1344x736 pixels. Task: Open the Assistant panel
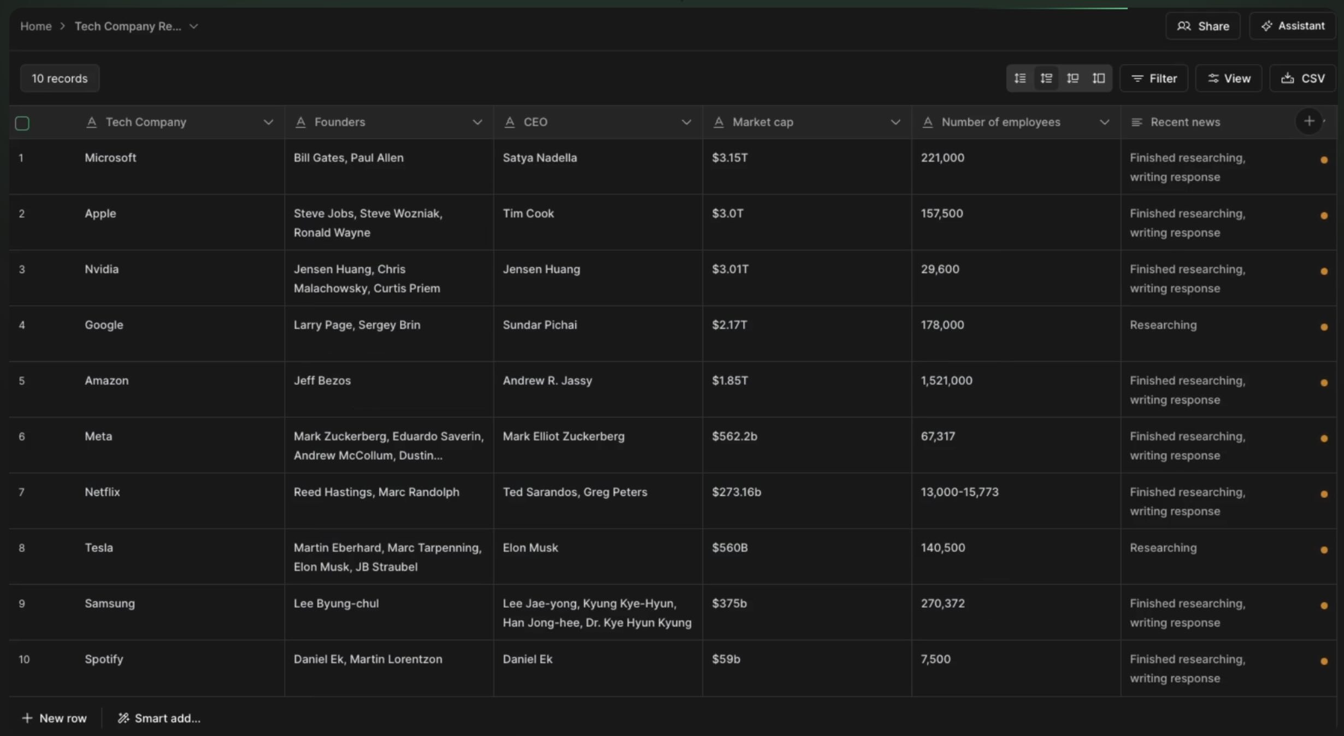tap(1293, 26)
